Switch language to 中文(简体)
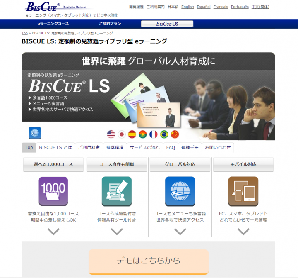The width and height of the screenshot is (298, 278). coord(260,7)
